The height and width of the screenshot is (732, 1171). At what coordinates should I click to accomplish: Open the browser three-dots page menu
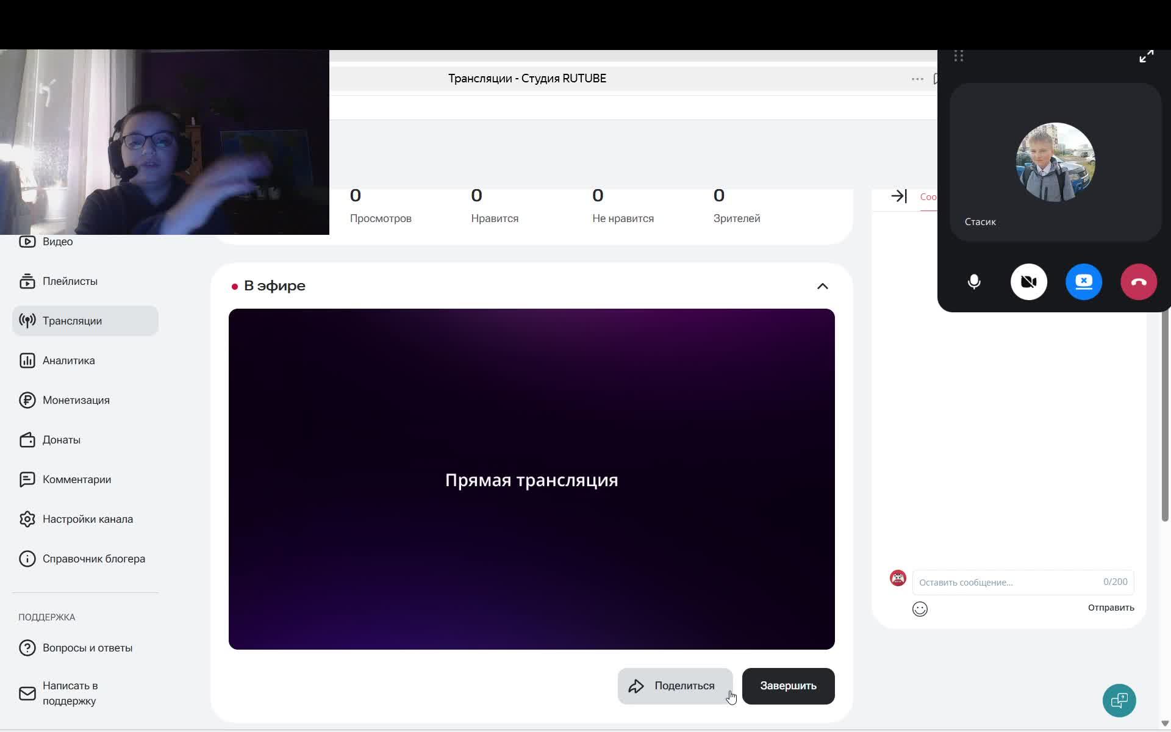tap(917, 79)
